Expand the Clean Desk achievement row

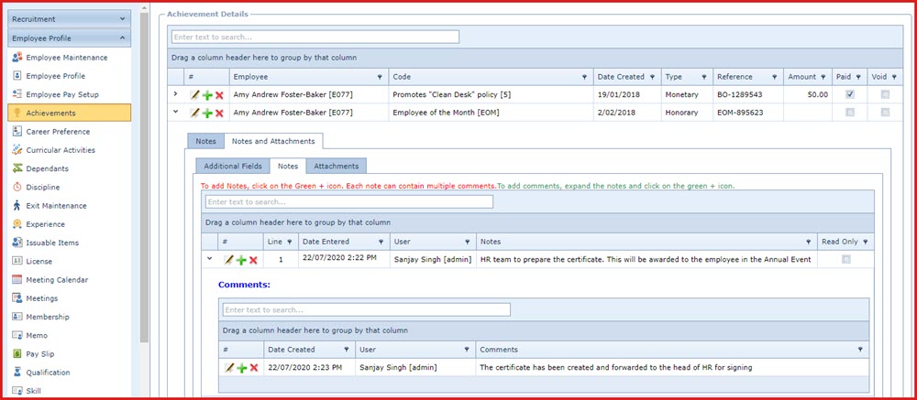coord(175,93)
